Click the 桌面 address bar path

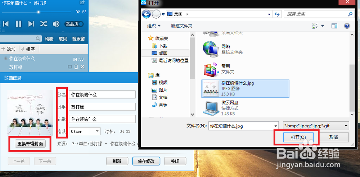pos(178,14)
